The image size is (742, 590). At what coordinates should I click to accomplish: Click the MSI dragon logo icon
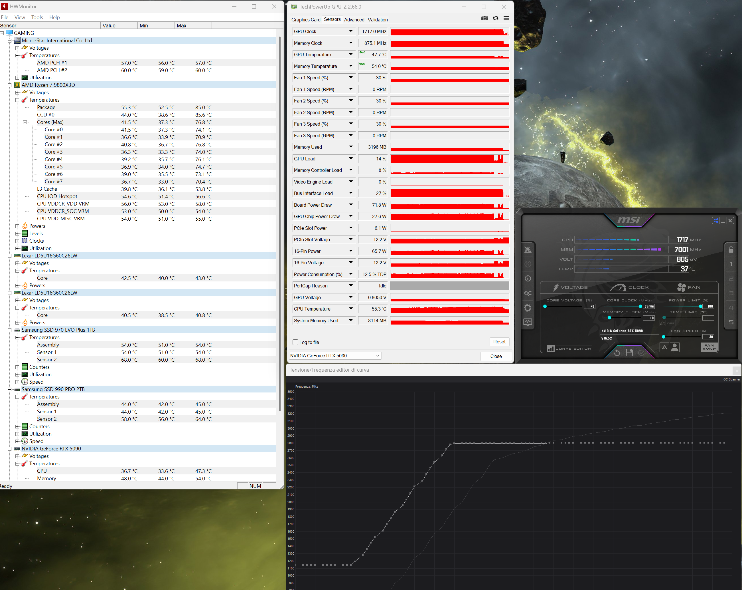click(528, 249)
